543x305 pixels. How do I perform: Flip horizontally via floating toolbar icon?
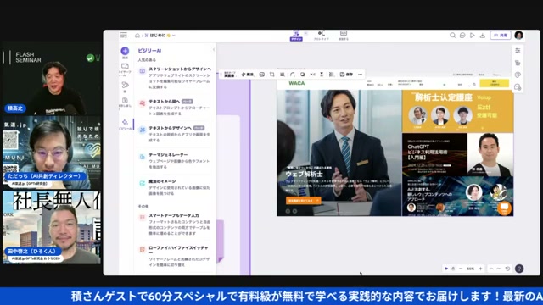click(x=313, y=75)
